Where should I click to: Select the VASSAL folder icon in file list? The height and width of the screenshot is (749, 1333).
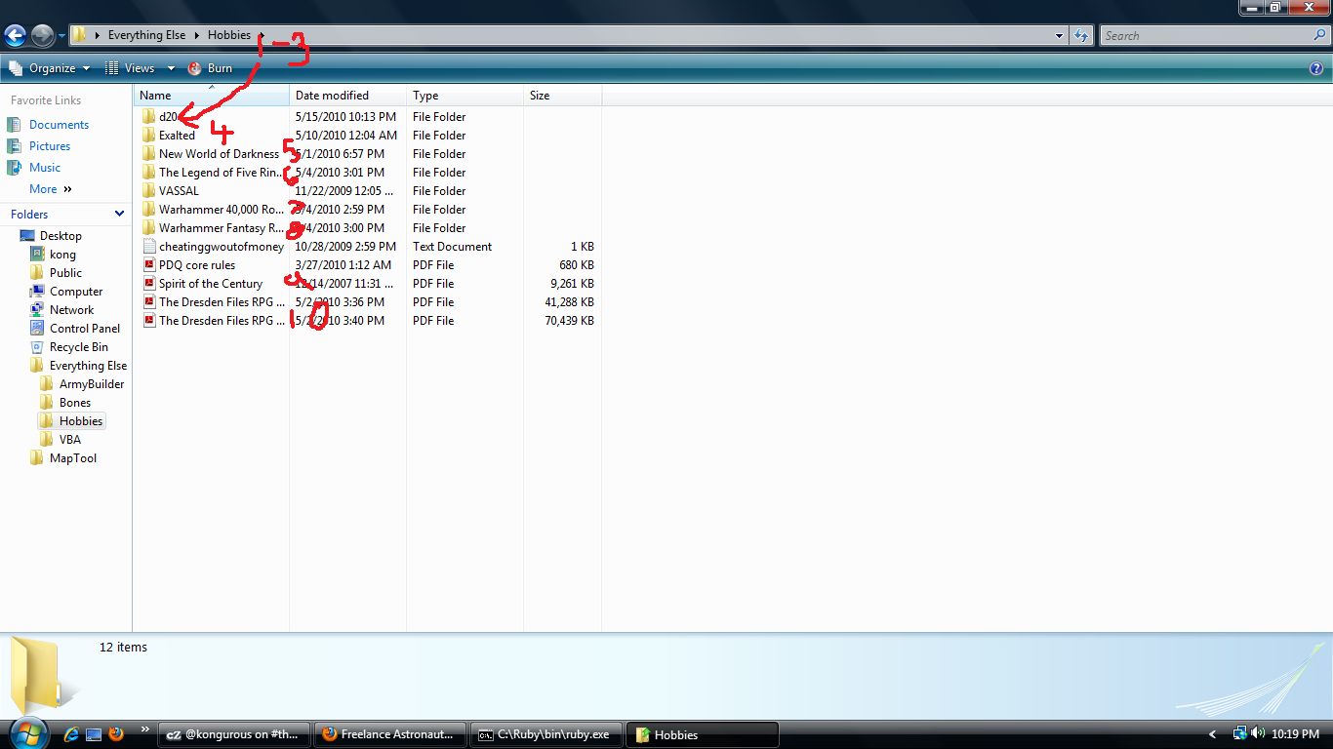coord(148,191)
